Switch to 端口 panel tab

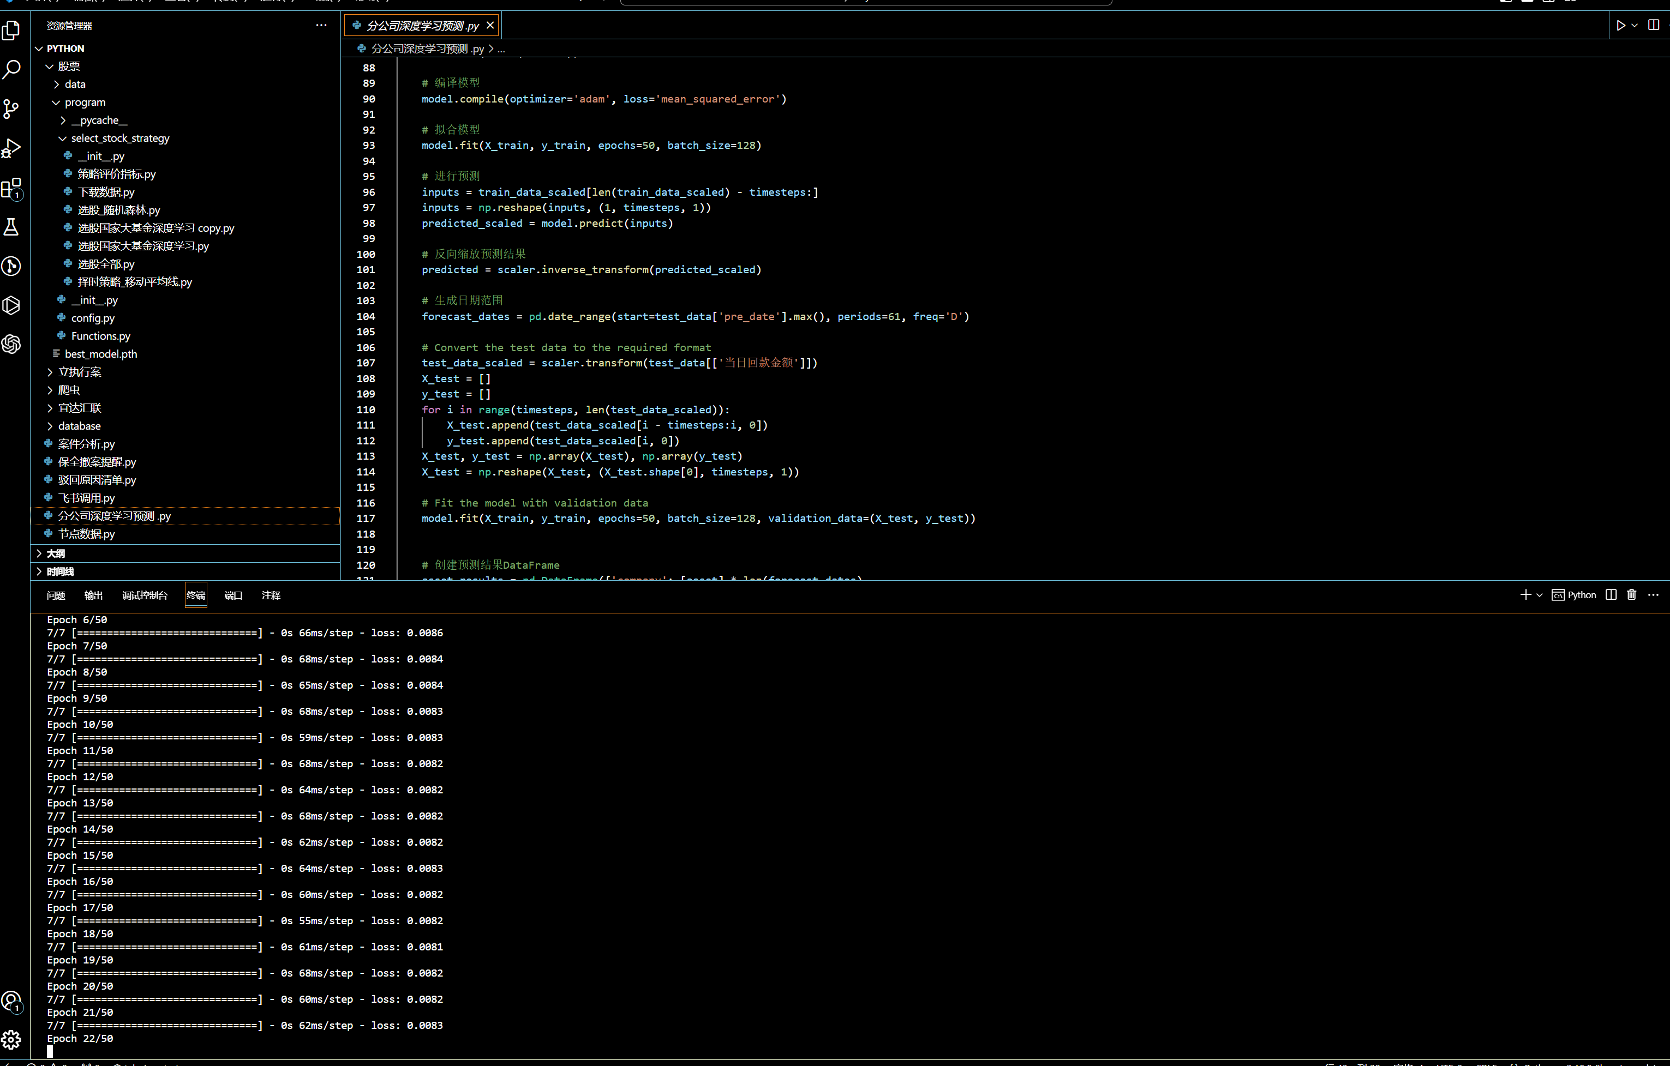pyautogui.click(x=234, y=595)
